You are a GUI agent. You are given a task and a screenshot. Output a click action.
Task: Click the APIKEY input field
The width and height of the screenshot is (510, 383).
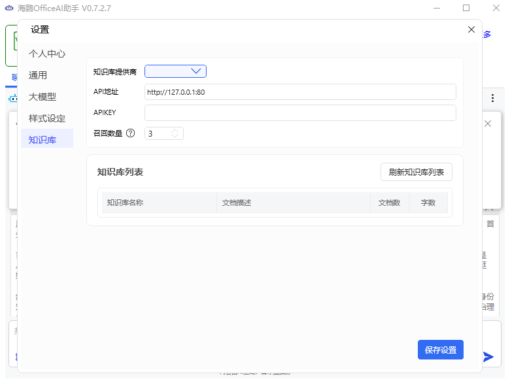pos(300,113)
